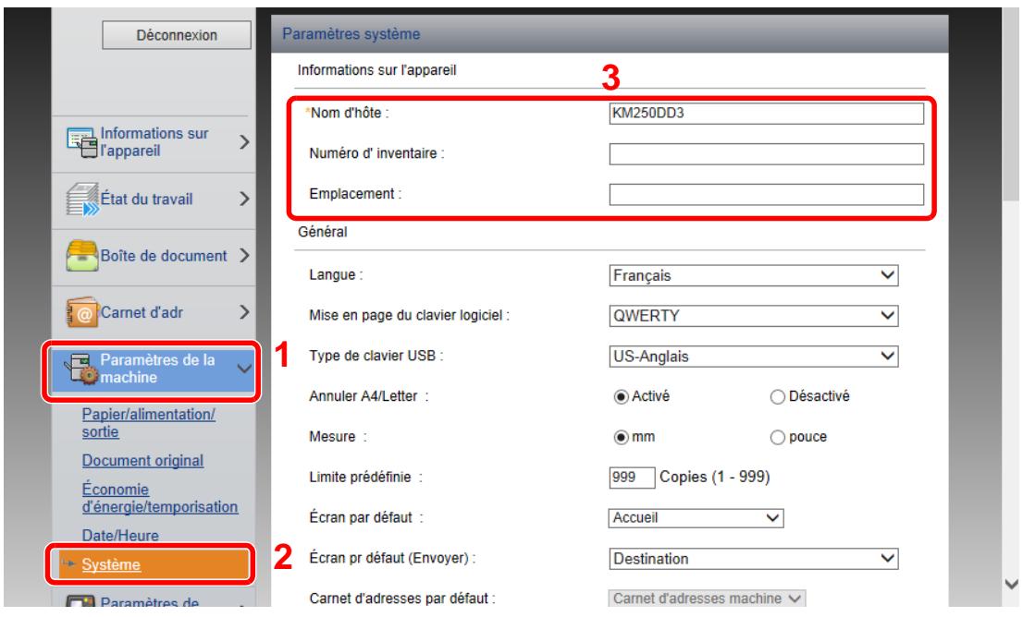Viewport: 1023px width, 617px height.
Task: Open the Papier/alimentation/sortie link
Action: [148, 423]
